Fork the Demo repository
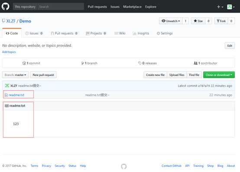 tap(221, 21)
